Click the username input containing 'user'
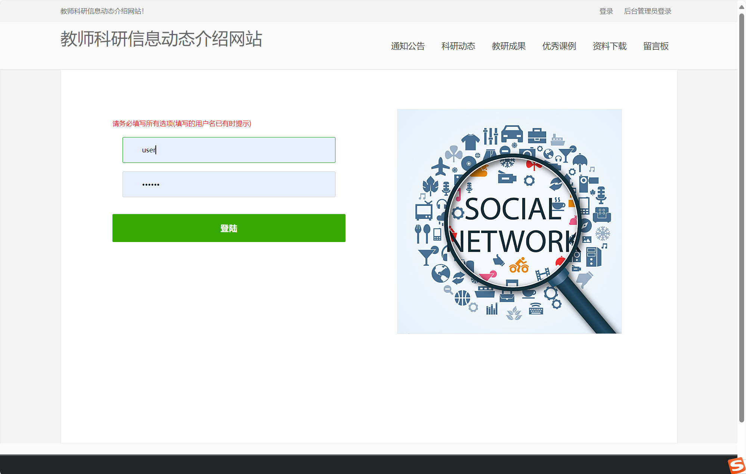Screen dimensions: 746x474 click(229, 150)
